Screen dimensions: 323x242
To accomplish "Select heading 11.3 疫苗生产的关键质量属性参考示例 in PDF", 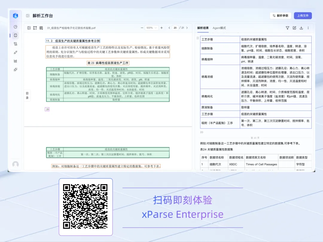I will tap(73, 41).
